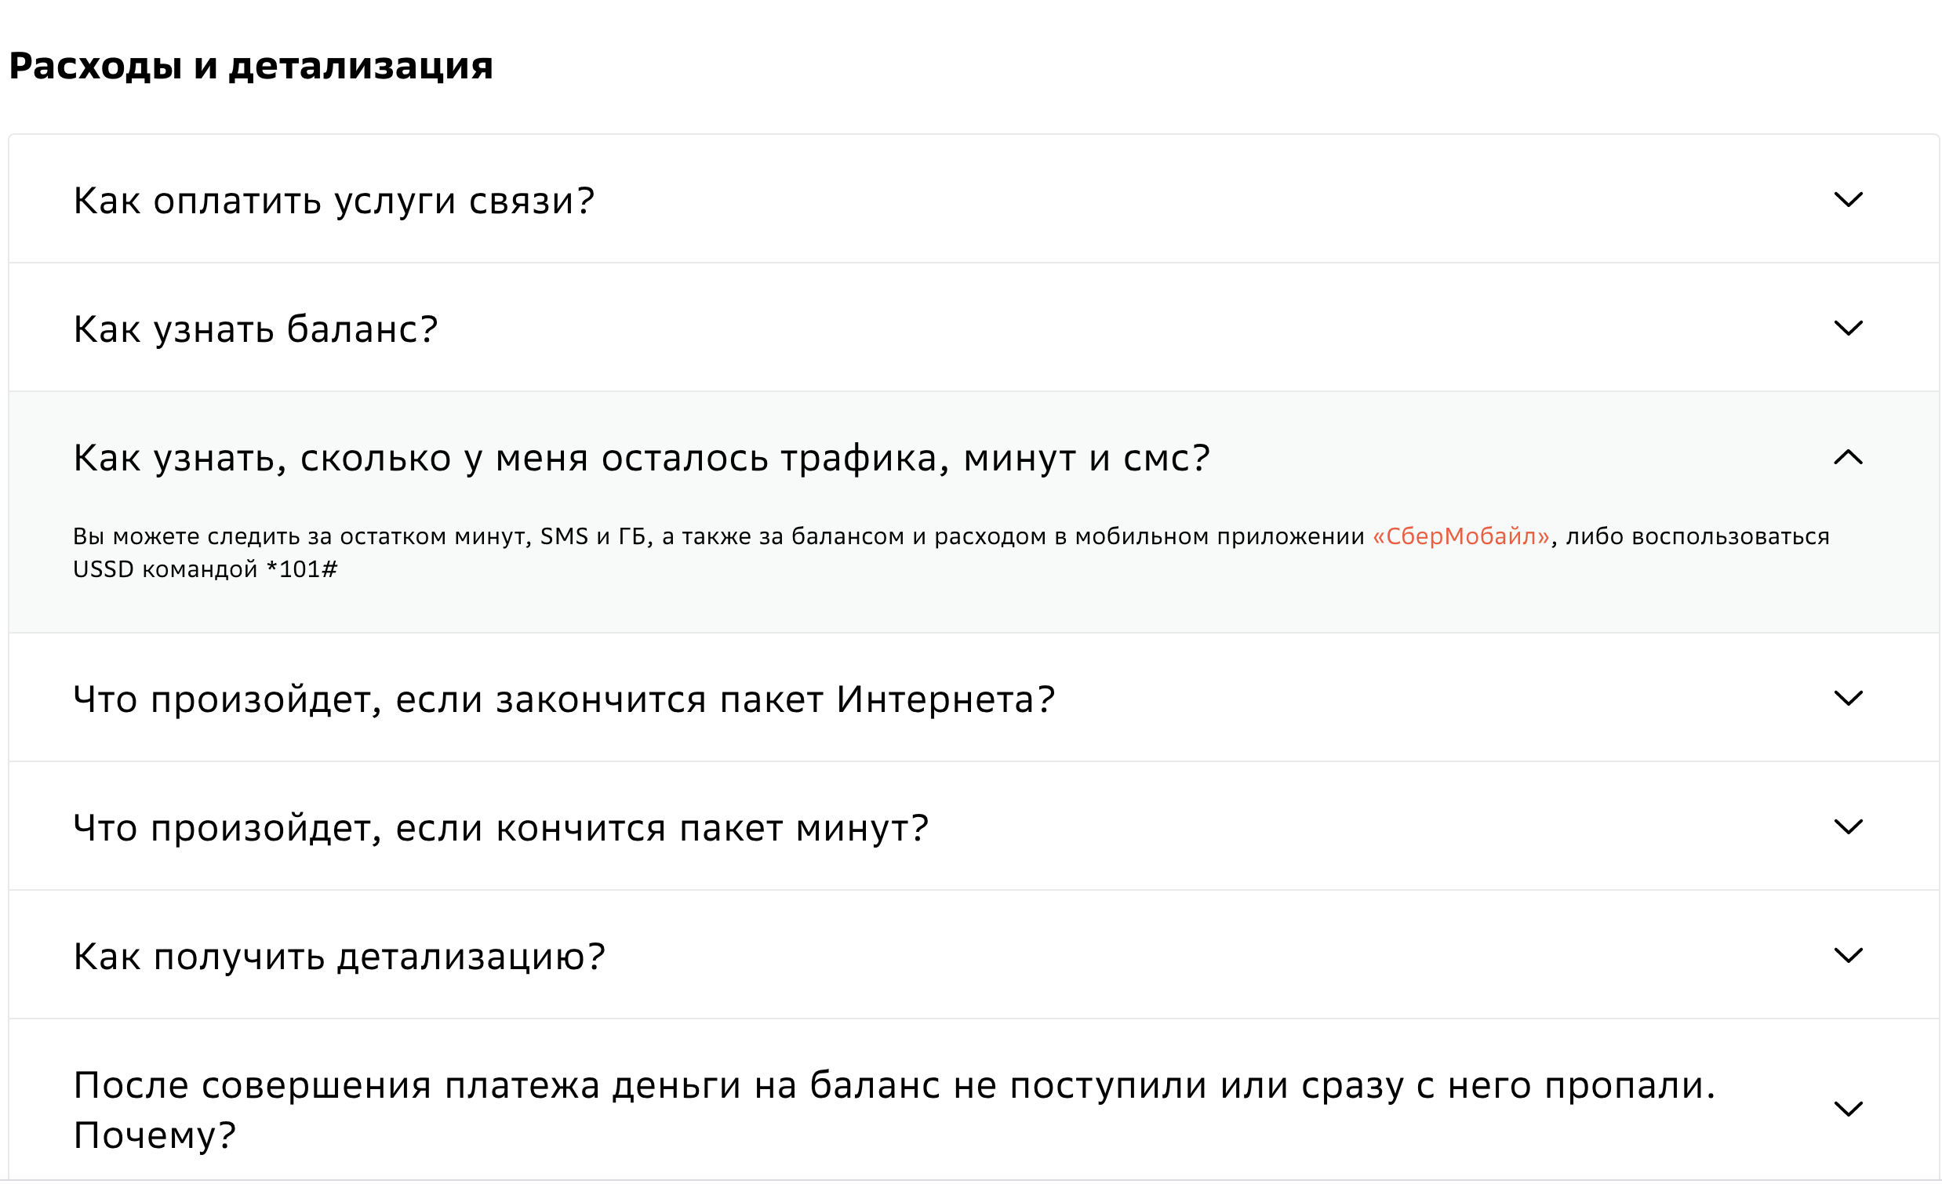The image size is (1942, 1184).
Task: Open 'Что произойдет, если кончится пакет минут?'
Action: point(502,826)
